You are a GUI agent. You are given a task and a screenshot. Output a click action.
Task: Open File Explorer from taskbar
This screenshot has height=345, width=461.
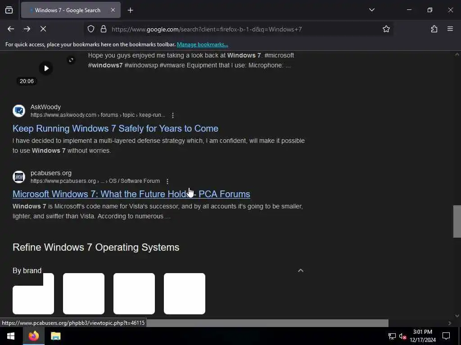coord(55,336)
